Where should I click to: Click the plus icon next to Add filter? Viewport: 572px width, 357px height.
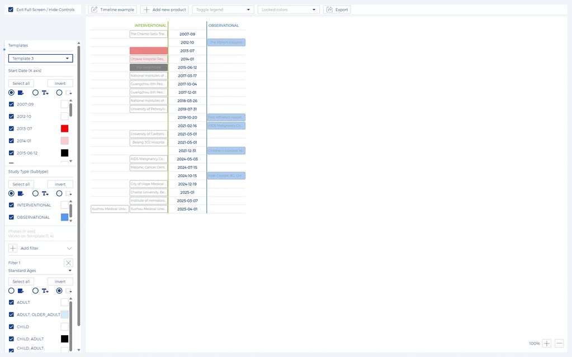[x=13, y=248]
